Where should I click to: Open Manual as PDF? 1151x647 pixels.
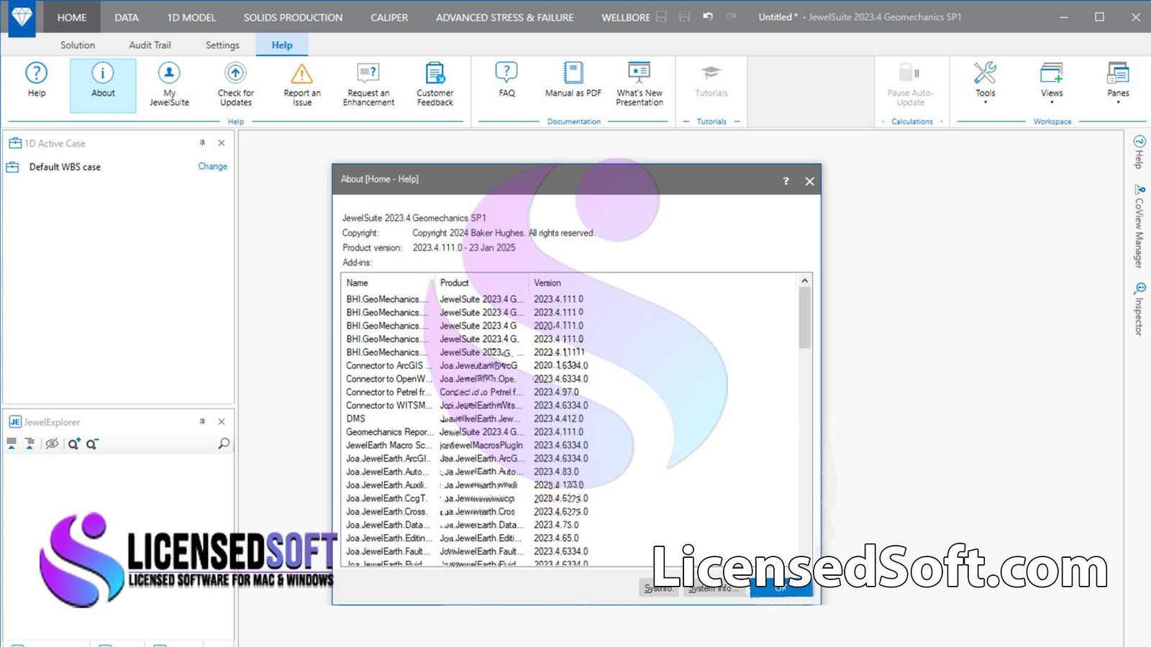coord(573,79)
